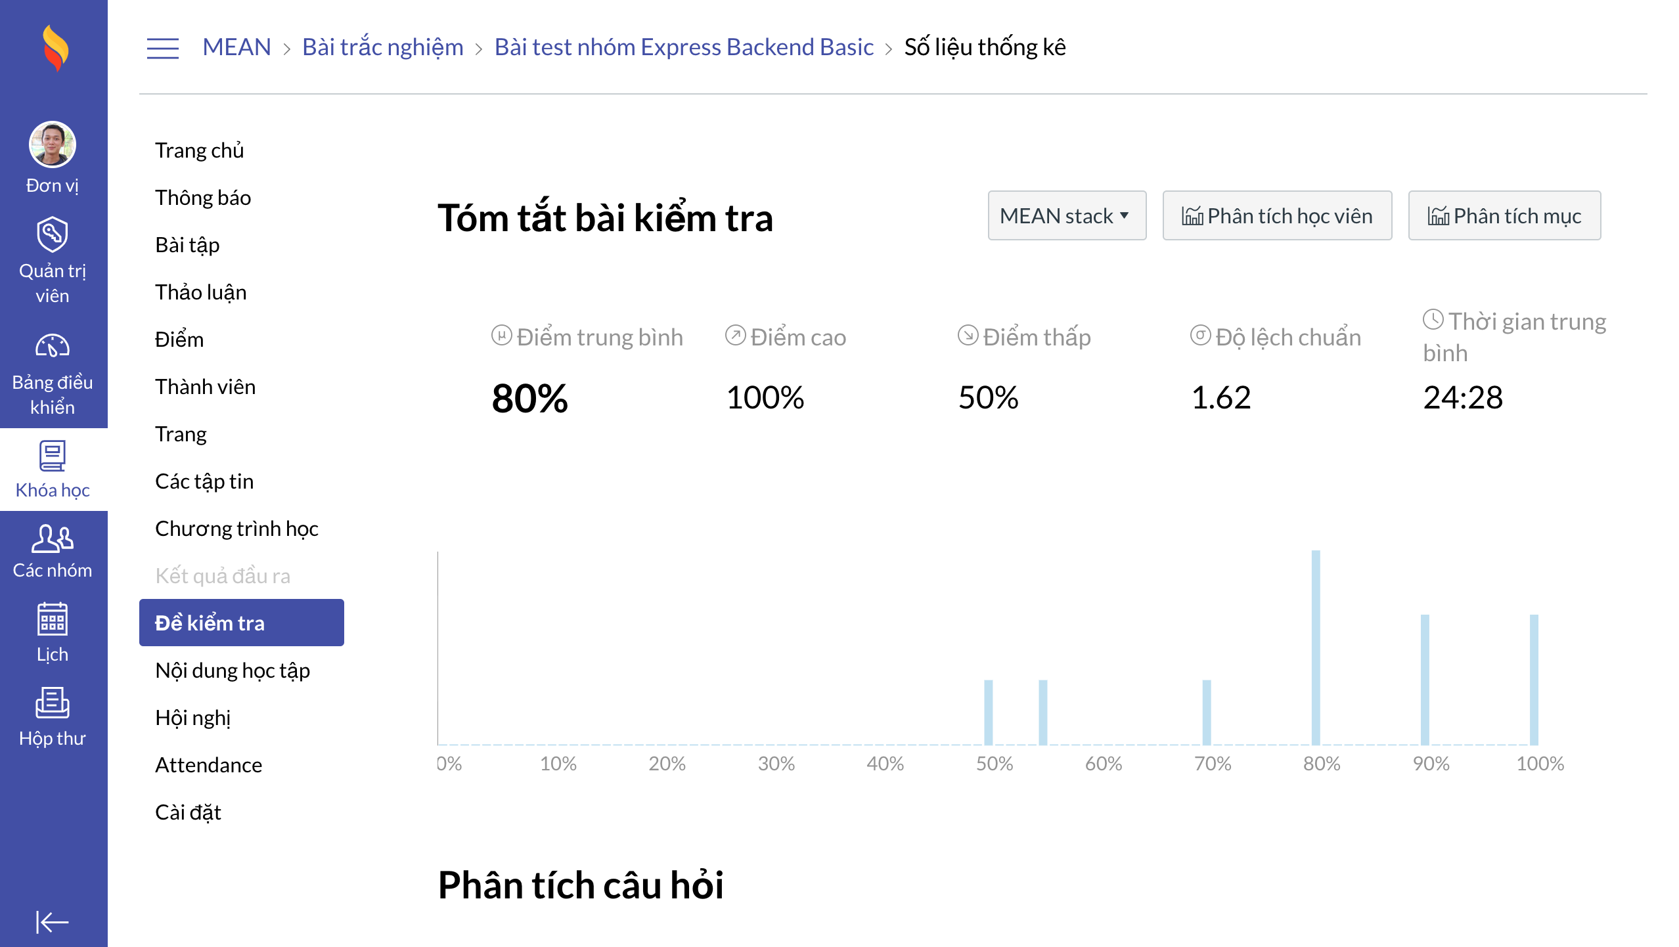Click the flame logo at top left
The width and height of the screenshot is (1679, 947).
[55, 48]
